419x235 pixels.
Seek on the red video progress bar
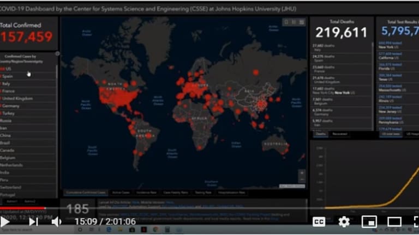tap(22, 208)
